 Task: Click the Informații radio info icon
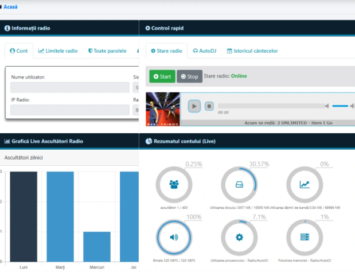pos(7,28)
